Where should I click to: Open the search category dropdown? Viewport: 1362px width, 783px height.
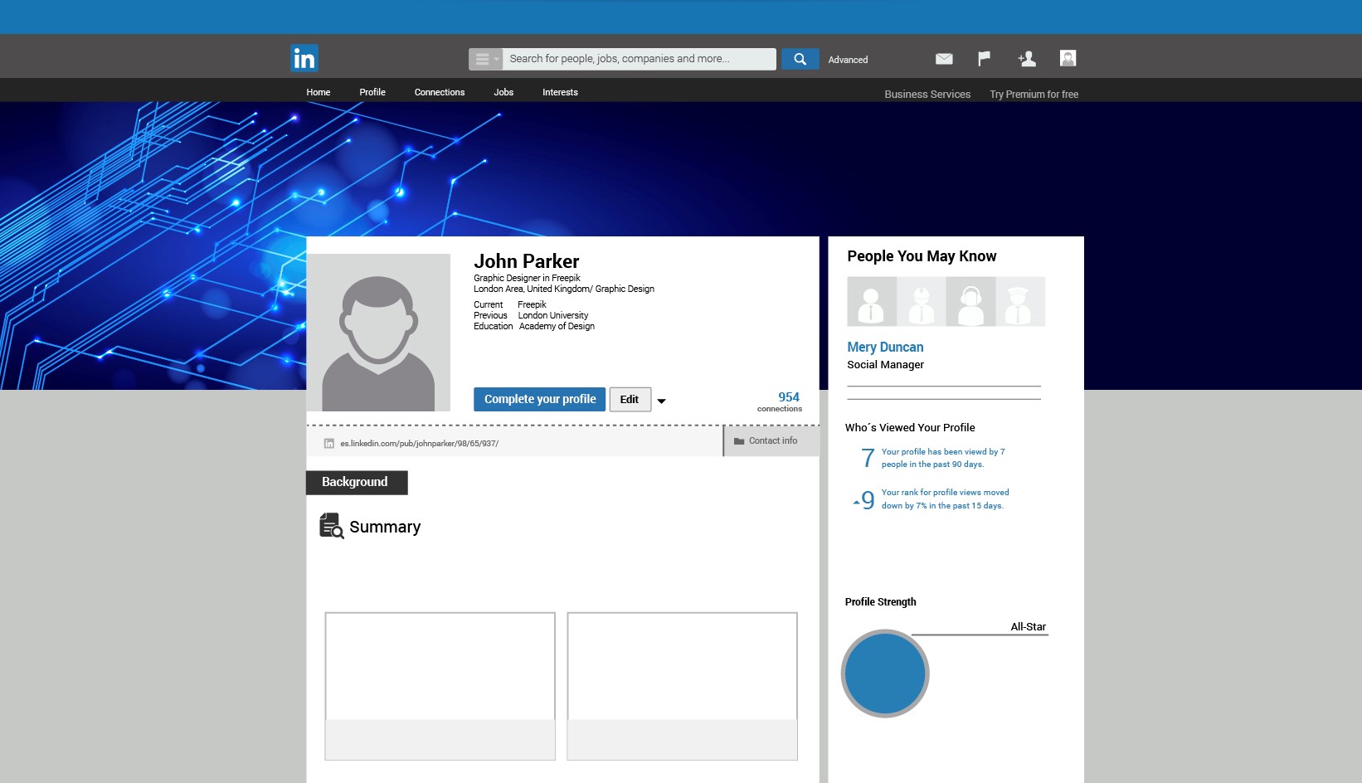tap(486, 59)
